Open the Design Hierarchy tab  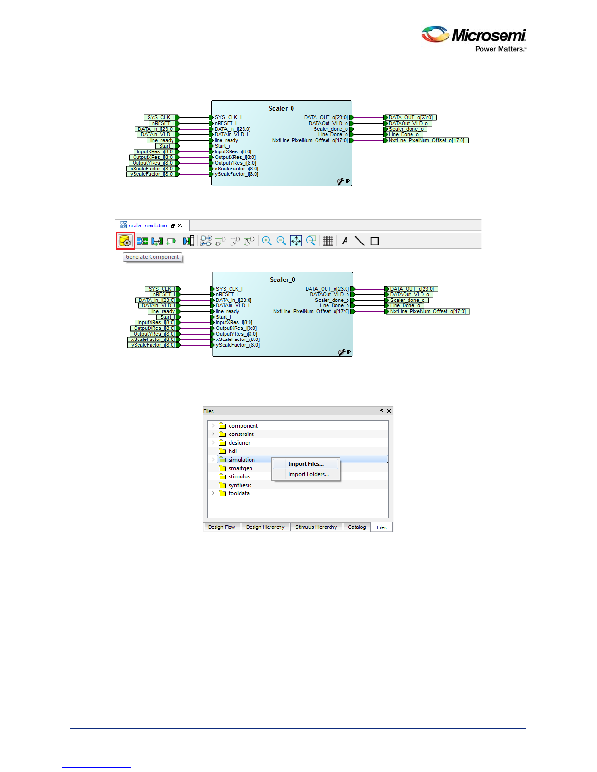tap(265, 527)
